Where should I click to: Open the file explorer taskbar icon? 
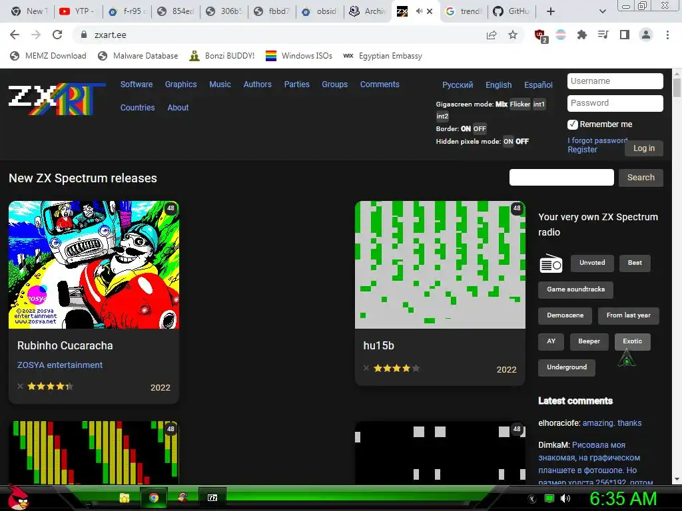click(125, 498)
